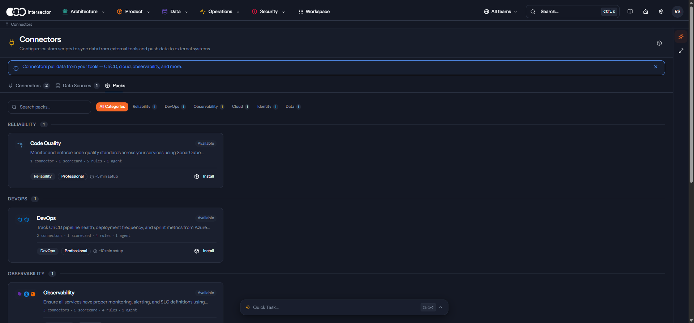Click the clock icon for Code Quality setup
The image size is (694, 323).
click(x=92, y=177)
